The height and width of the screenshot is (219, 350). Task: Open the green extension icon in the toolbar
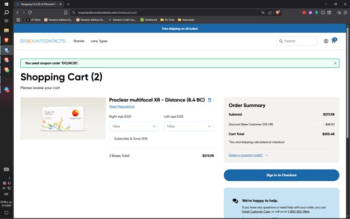pyautogui.click(x=317, y=13)
